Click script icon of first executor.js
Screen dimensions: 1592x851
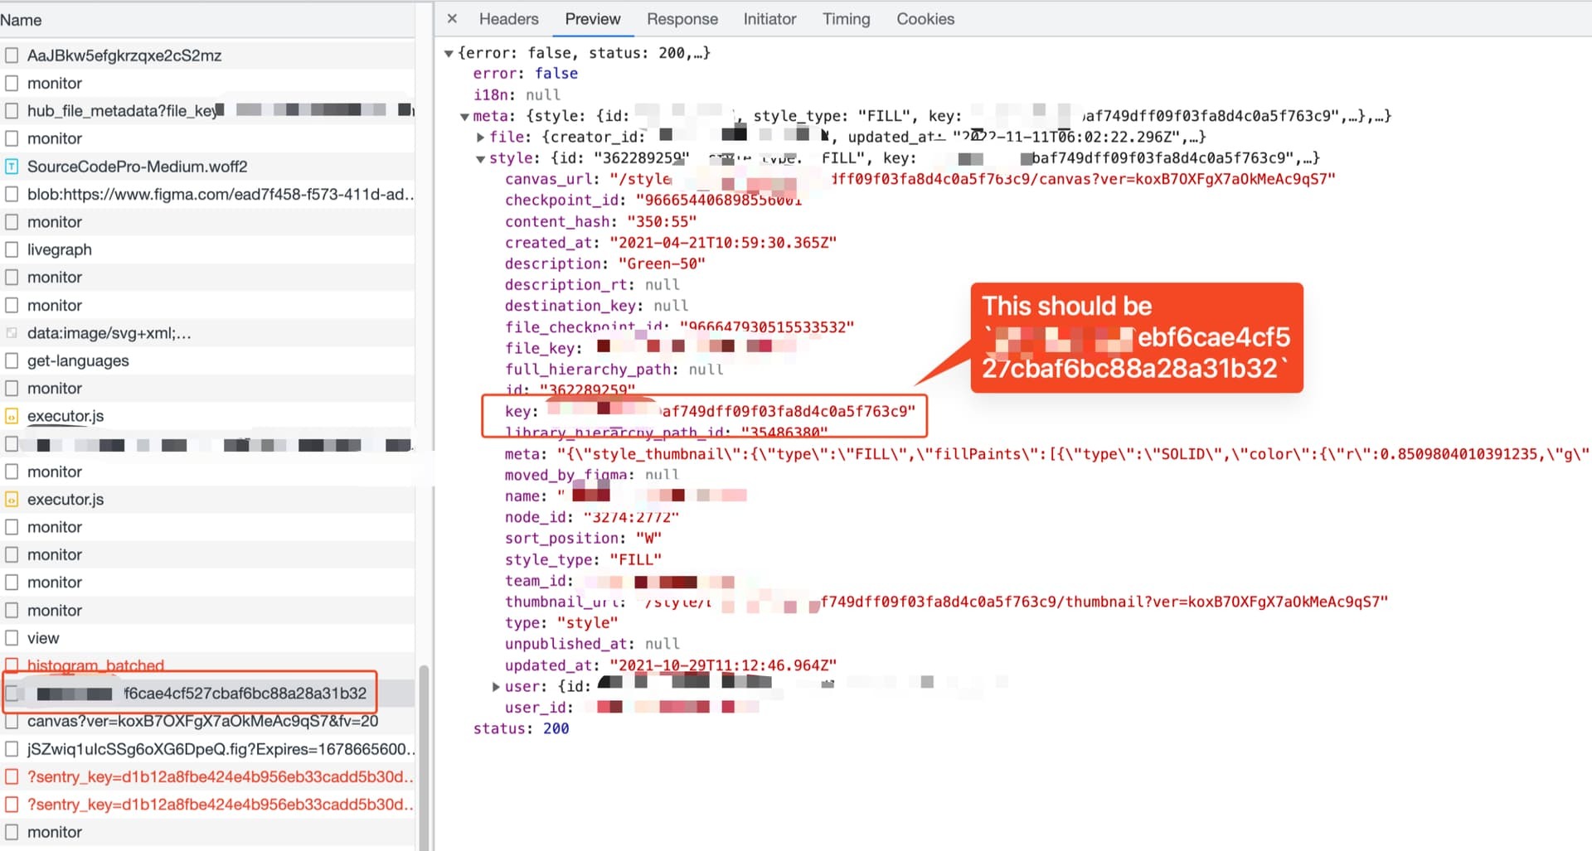pyautogui.click(x=12, y=416)
